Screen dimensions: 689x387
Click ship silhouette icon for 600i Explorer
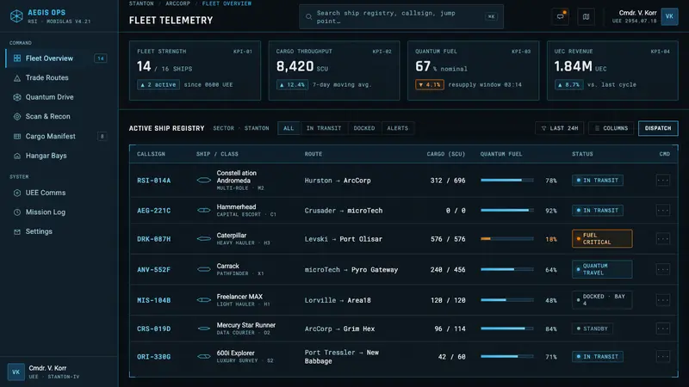pos(203,357)
